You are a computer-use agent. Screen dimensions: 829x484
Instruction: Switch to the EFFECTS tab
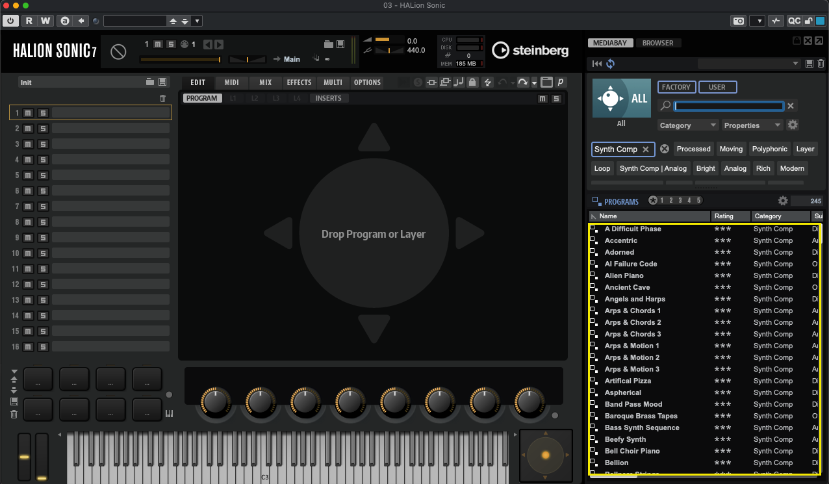(299, 83)
